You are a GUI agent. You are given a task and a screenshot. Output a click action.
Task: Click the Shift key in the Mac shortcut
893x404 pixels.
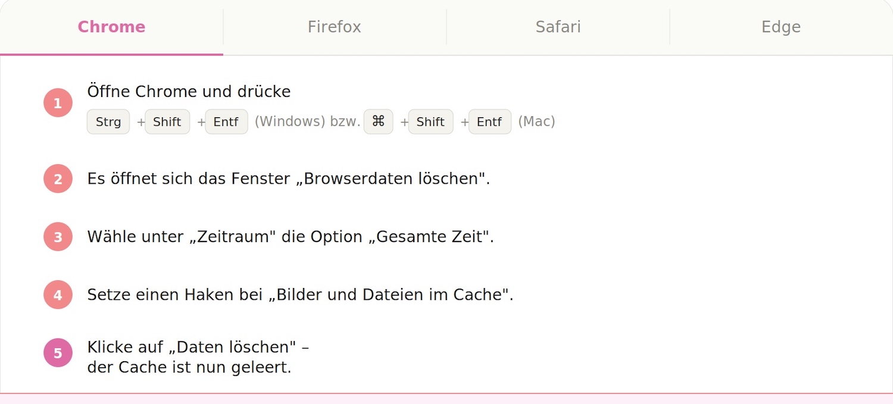[430, 122]
